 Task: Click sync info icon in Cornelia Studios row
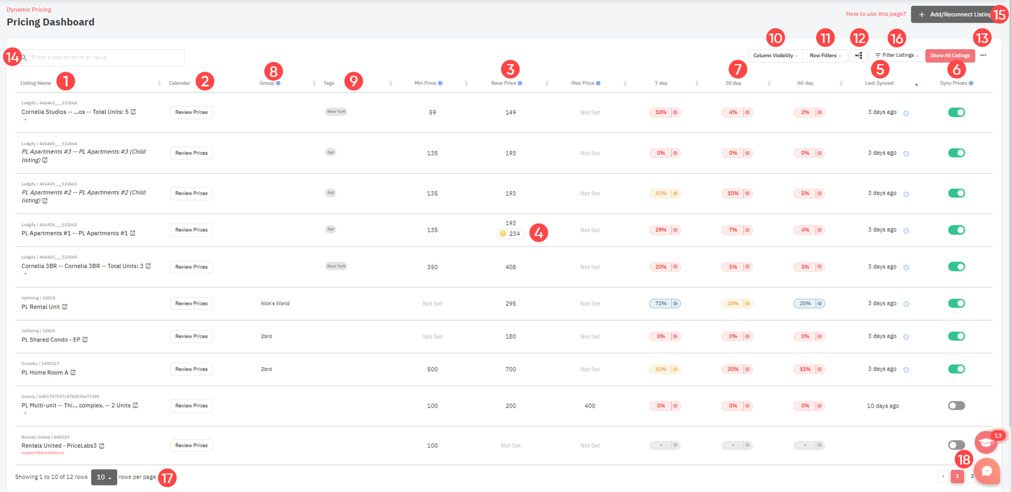[906, 113]
